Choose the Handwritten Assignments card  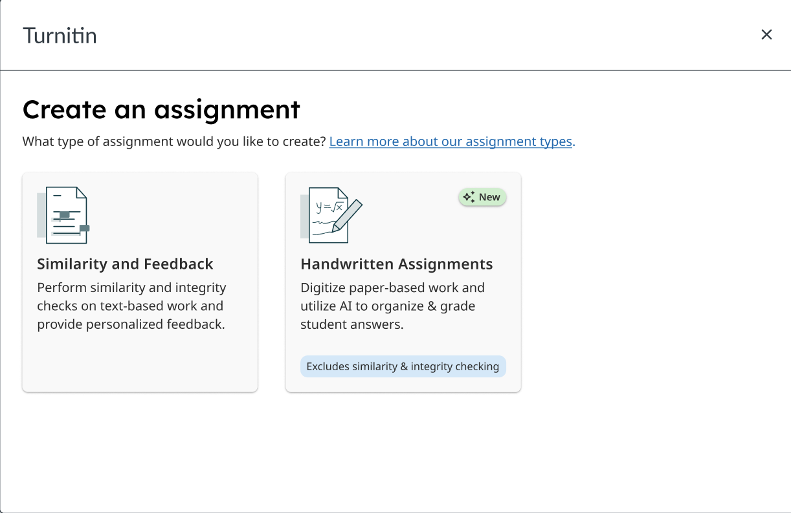403,282
